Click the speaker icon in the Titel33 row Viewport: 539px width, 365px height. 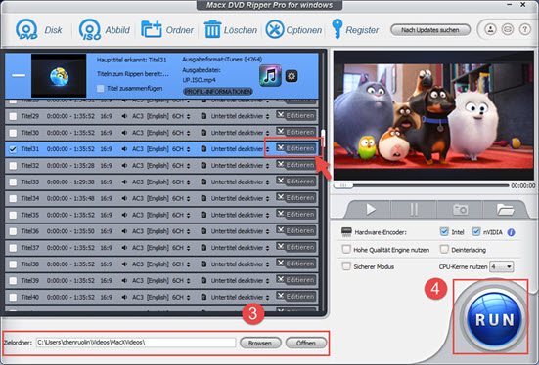click(124, 182)
